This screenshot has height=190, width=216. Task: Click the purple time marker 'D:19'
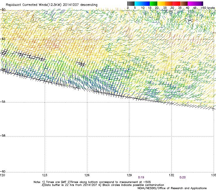(141, 177)
